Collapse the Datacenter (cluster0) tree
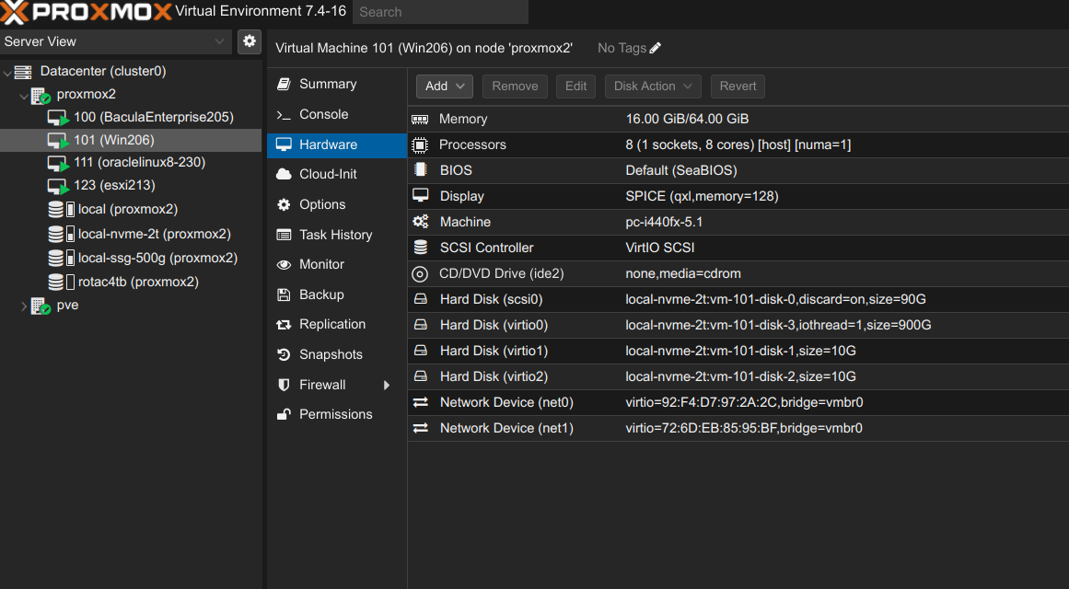This screenshot has width=1069, height=589. (x=7, y=72)
